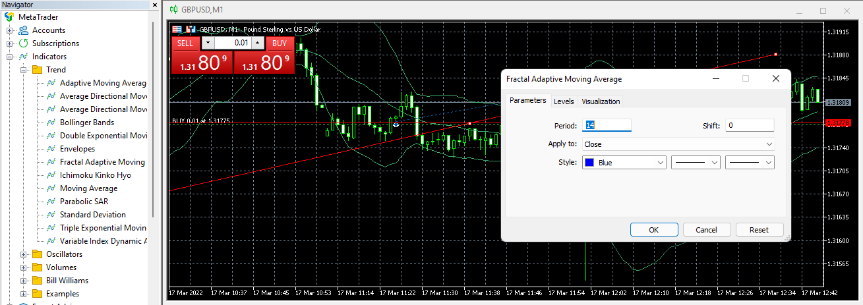Select the Triple Exponential Moving Average icon
The image size is (863, 305).
pos(51,228)
